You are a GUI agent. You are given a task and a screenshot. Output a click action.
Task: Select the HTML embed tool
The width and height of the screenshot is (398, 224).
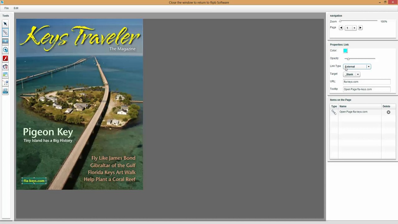pyautogui.click(x=5, y=91)
